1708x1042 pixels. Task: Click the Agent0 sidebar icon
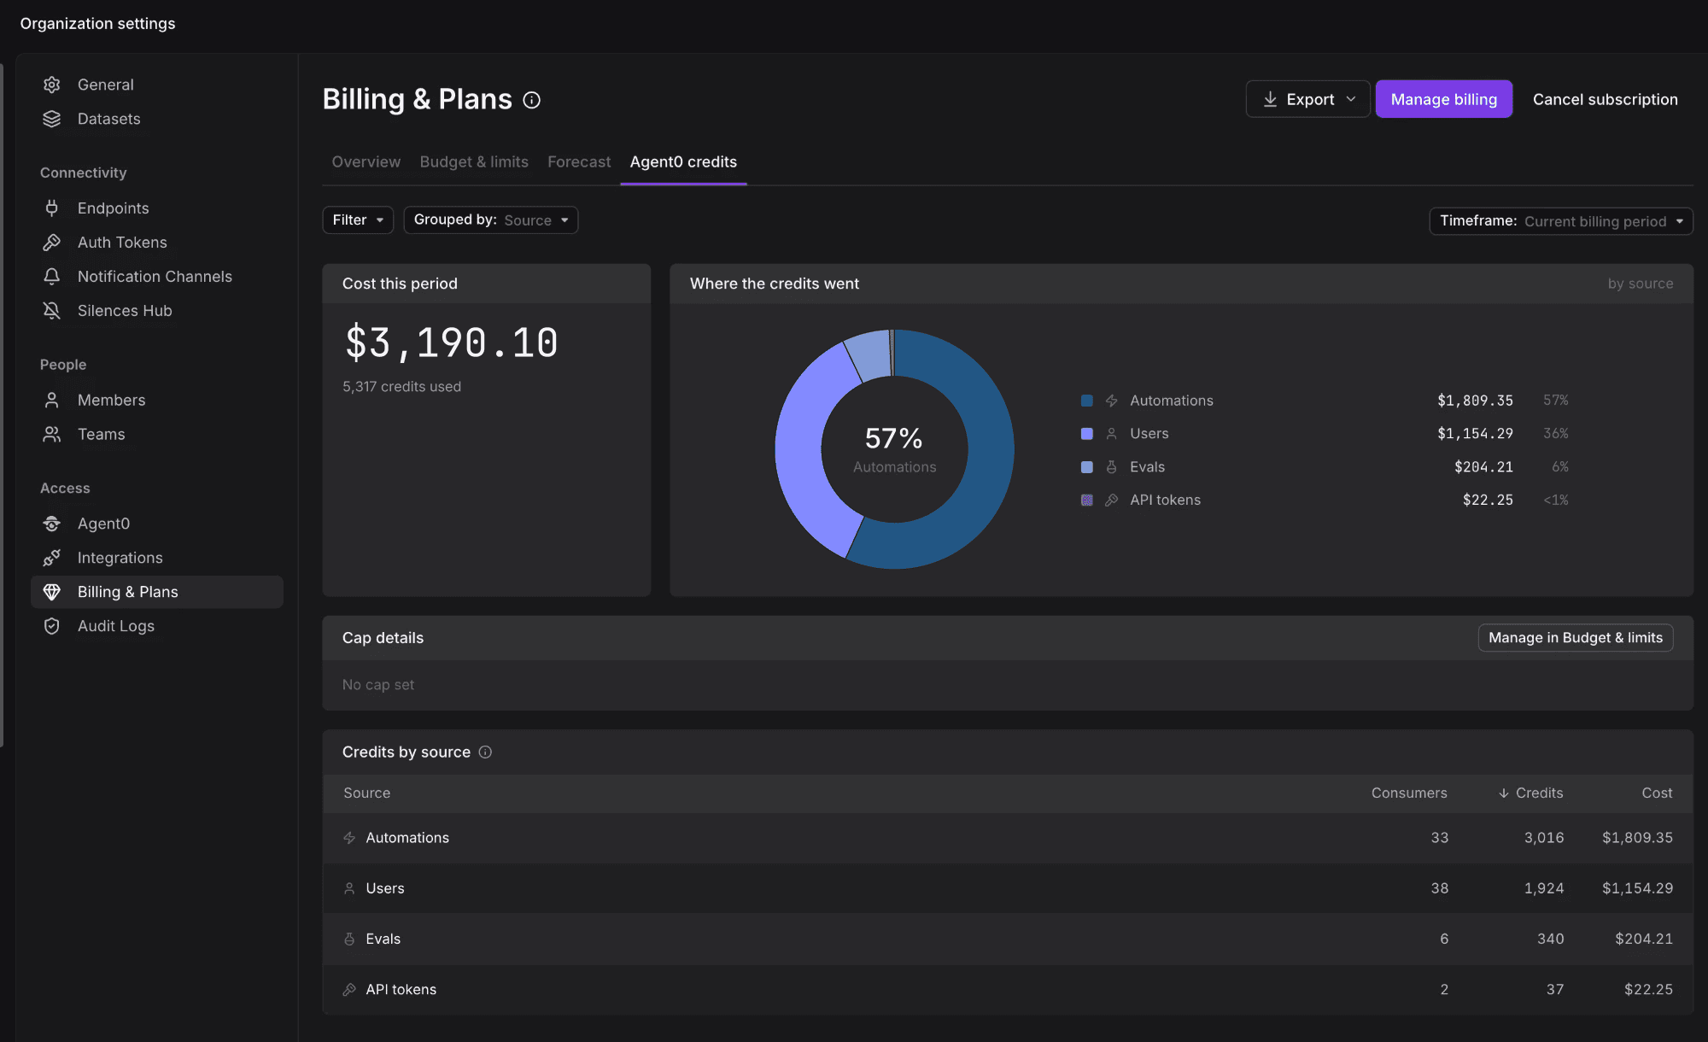pos(52,524)
